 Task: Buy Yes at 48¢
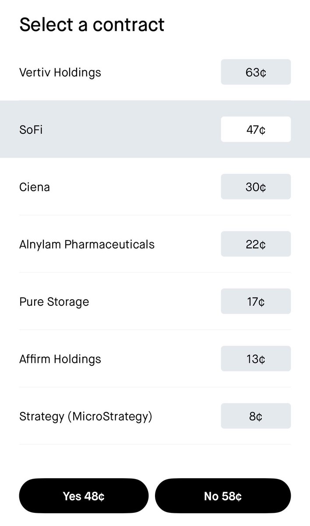[84, 496]
